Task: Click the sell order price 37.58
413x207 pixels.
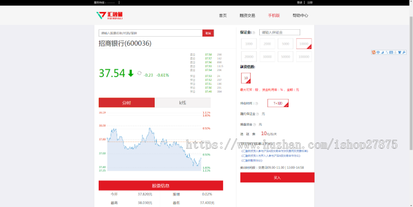Action: [x=208, y=54]
